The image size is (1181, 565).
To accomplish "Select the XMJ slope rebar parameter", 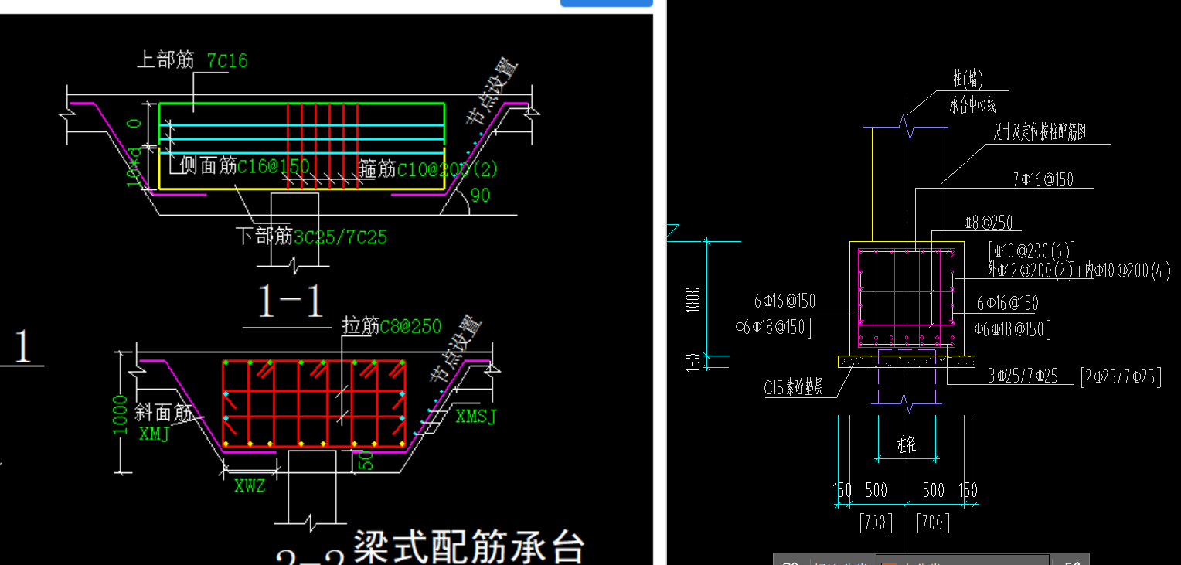I will [x=154, y=434].
